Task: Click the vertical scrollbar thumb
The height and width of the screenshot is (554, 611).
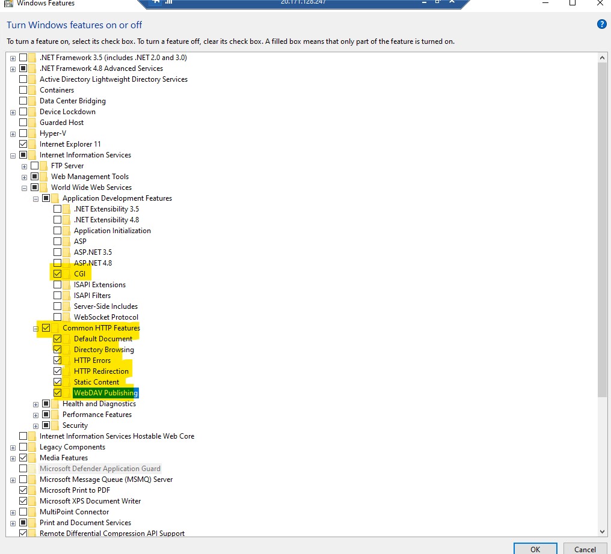Action: 602,230
